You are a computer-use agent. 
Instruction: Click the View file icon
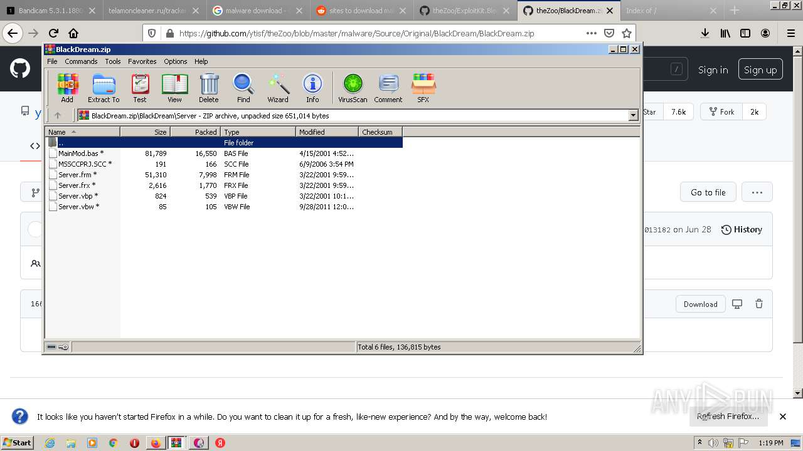(x=174, y=88)
